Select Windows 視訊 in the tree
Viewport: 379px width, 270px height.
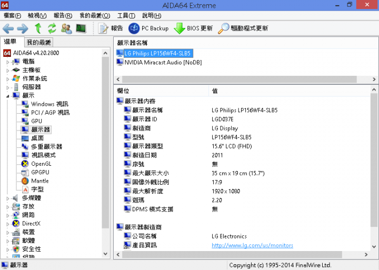click(49, 104)
